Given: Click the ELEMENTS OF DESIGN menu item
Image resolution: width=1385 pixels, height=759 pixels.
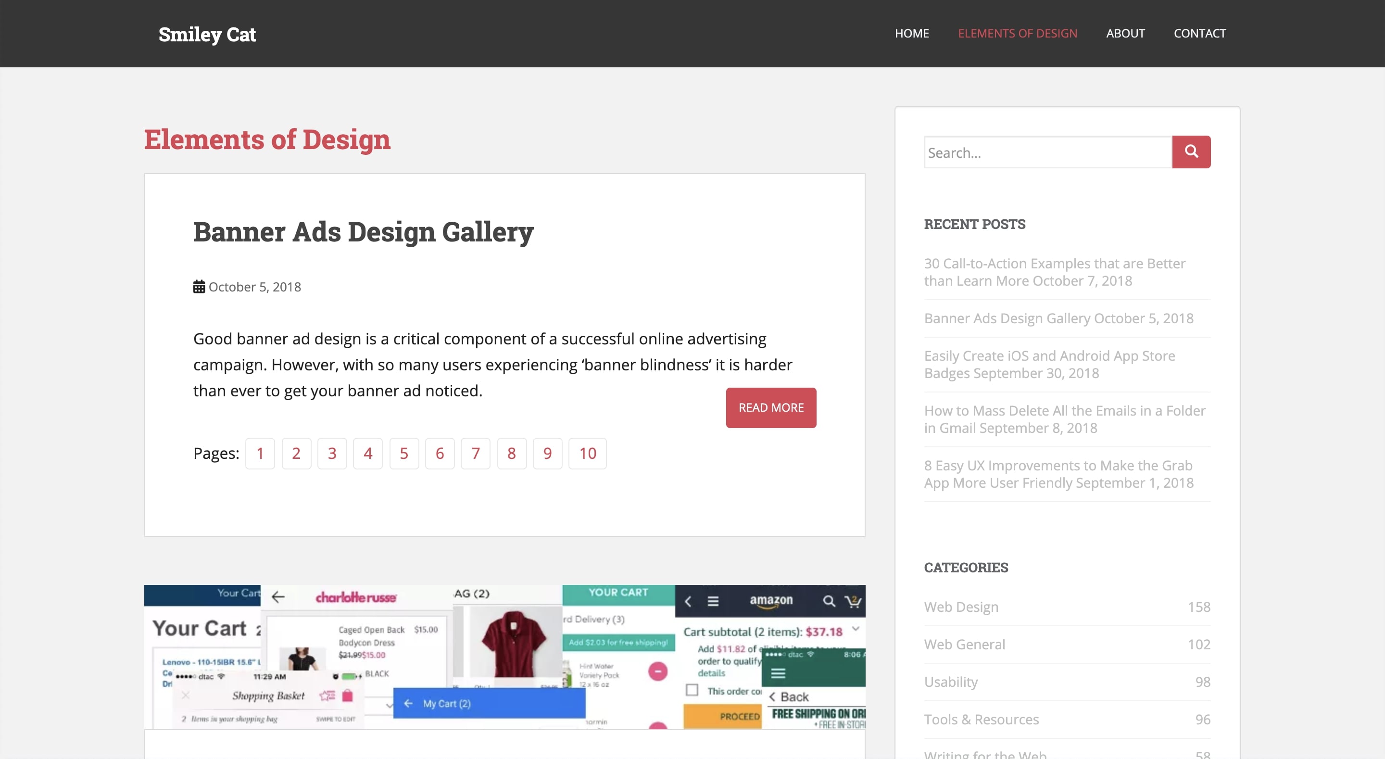Looking at the screenshot, I should pyautogui.click(x=1018, y=33).
